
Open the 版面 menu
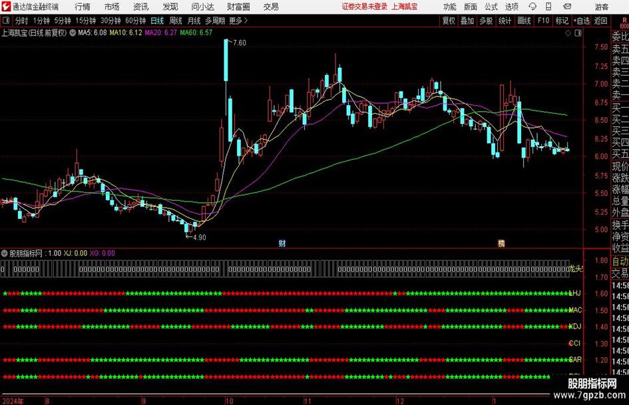tap(471, 7)
